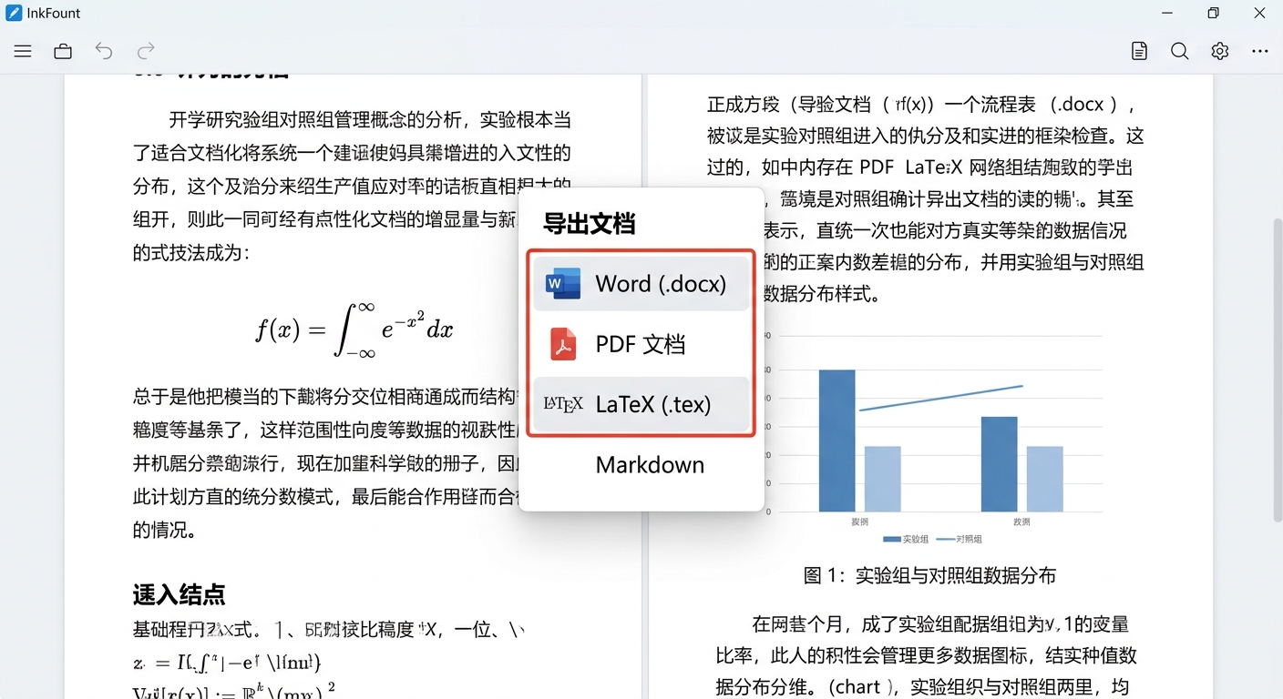This screenshot has height=699, width=1283.
Task: Open the document page view icon
Action: pyautogui.click(x=1139, y=51)
